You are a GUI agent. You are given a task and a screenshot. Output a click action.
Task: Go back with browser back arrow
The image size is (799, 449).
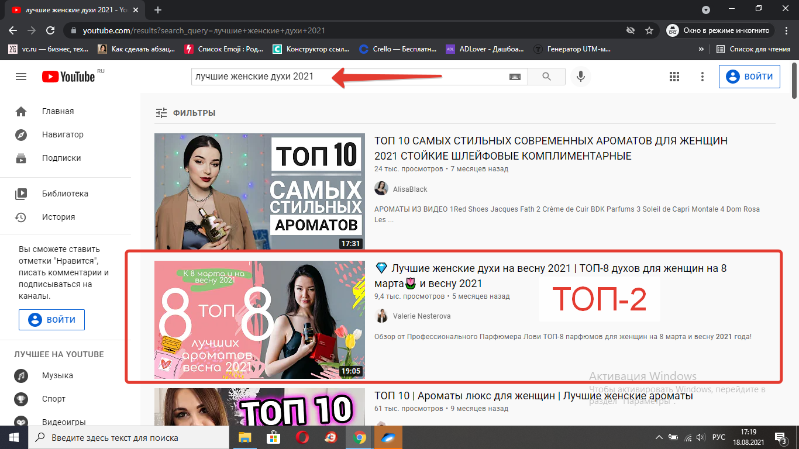(13, 30)
